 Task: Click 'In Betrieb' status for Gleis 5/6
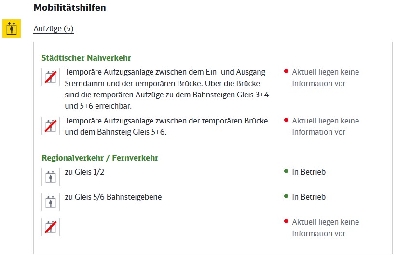[309, 197]
